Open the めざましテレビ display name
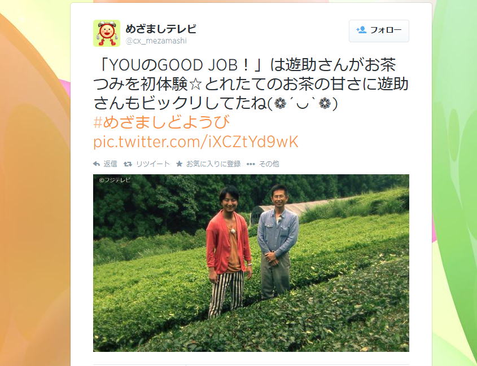Image resolution: width=477 pixels, height=366 pixels. tap(161, 29)
